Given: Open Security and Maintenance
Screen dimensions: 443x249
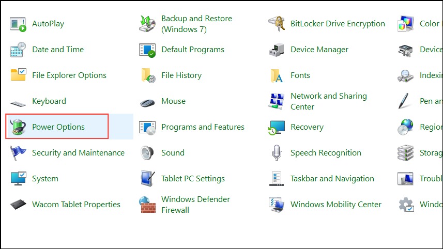Looking at the screenshot, I should point(78,153).
